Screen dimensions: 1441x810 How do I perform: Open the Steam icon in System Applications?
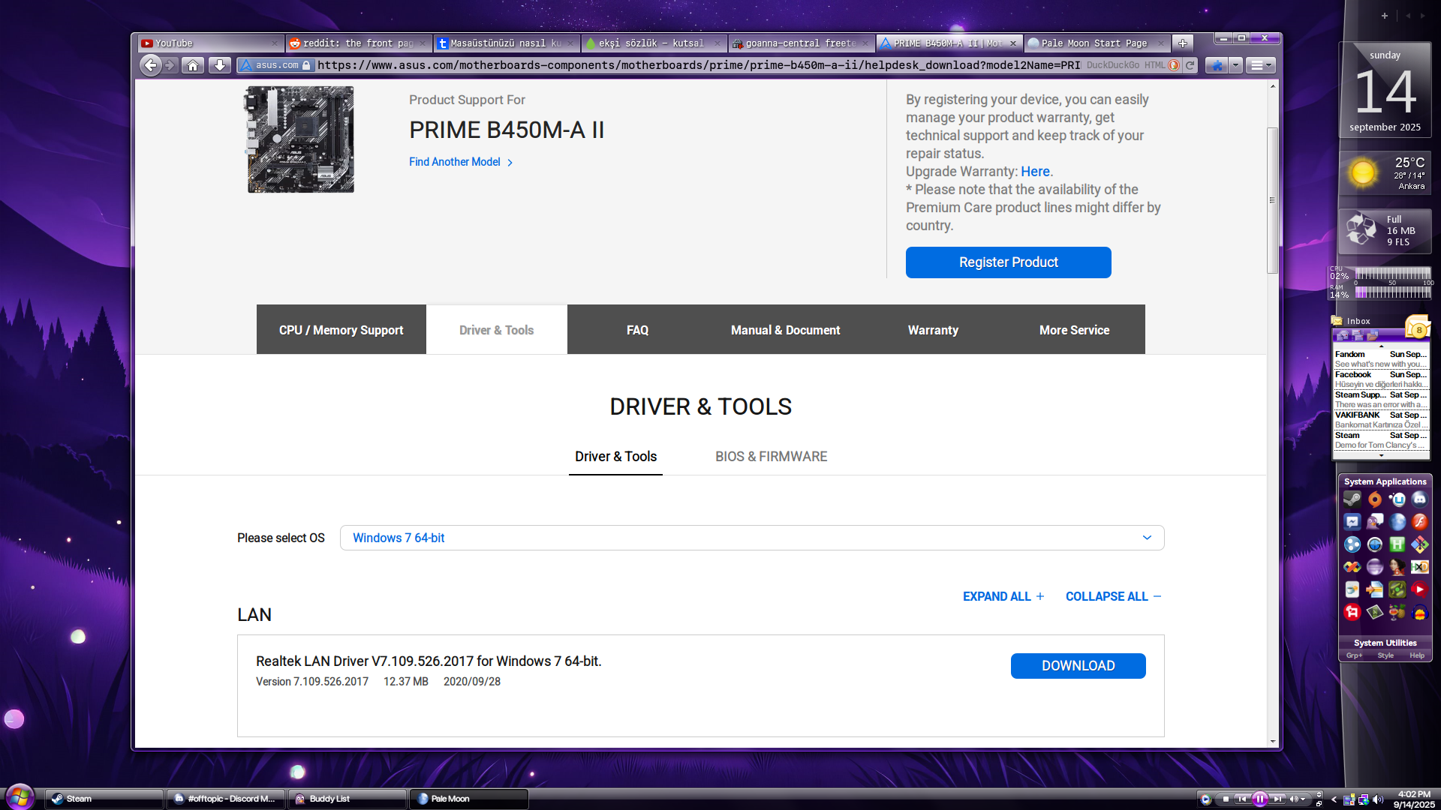coord(1352,499)
